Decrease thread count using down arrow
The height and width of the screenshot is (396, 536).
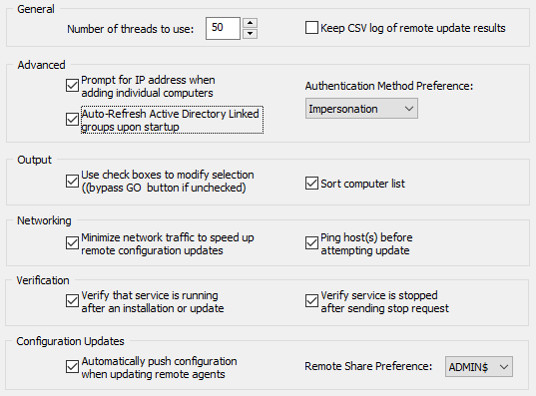click(250, 34)
